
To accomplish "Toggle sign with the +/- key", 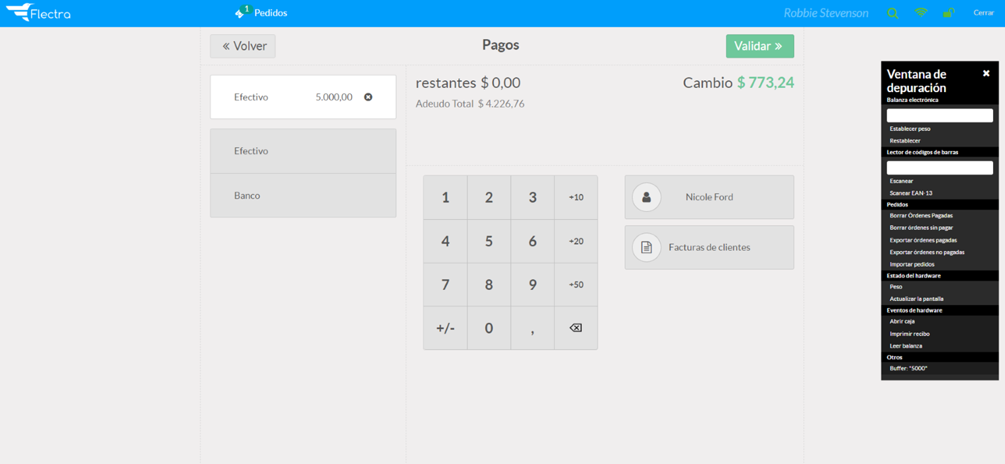I will click(445, 328).
